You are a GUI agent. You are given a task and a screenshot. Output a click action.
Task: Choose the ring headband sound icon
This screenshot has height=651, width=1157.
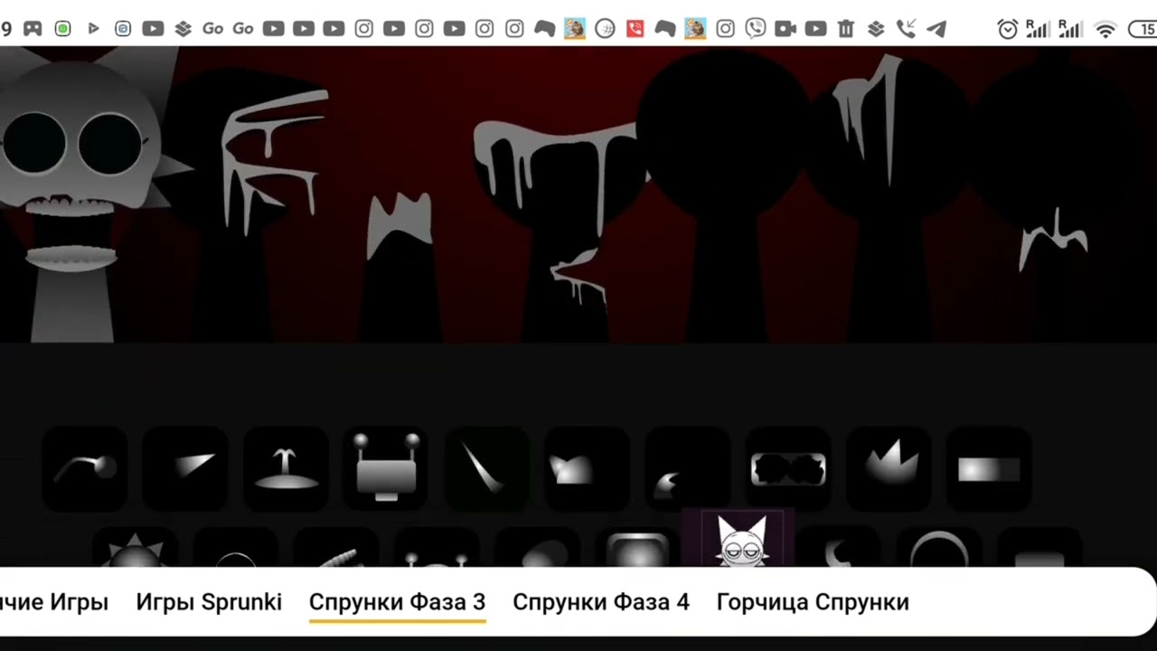(x=938, y=548)
